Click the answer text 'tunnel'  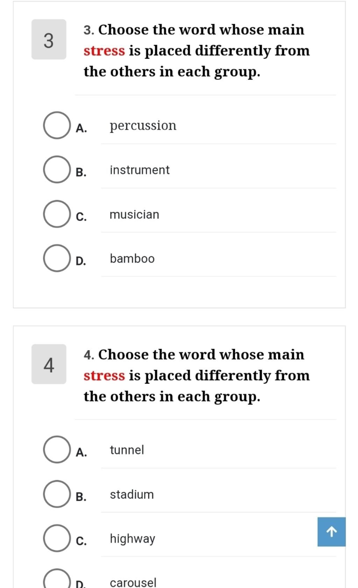pos(127,450)
